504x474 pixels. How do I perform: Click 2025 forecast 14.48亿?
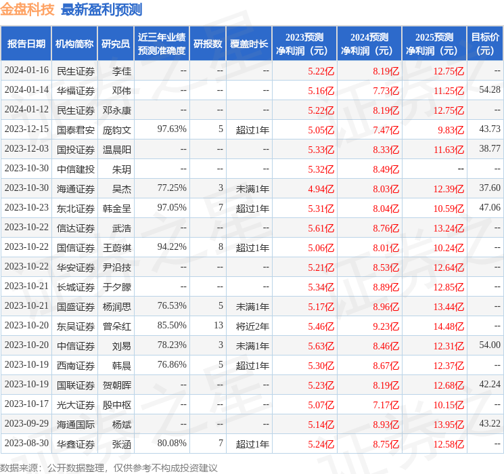(x=449, y=326)
